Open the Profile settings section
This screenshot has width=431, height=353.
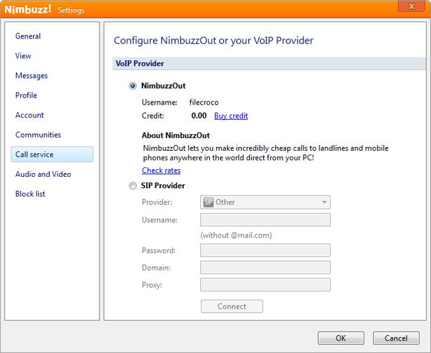(x=26, y=95)
